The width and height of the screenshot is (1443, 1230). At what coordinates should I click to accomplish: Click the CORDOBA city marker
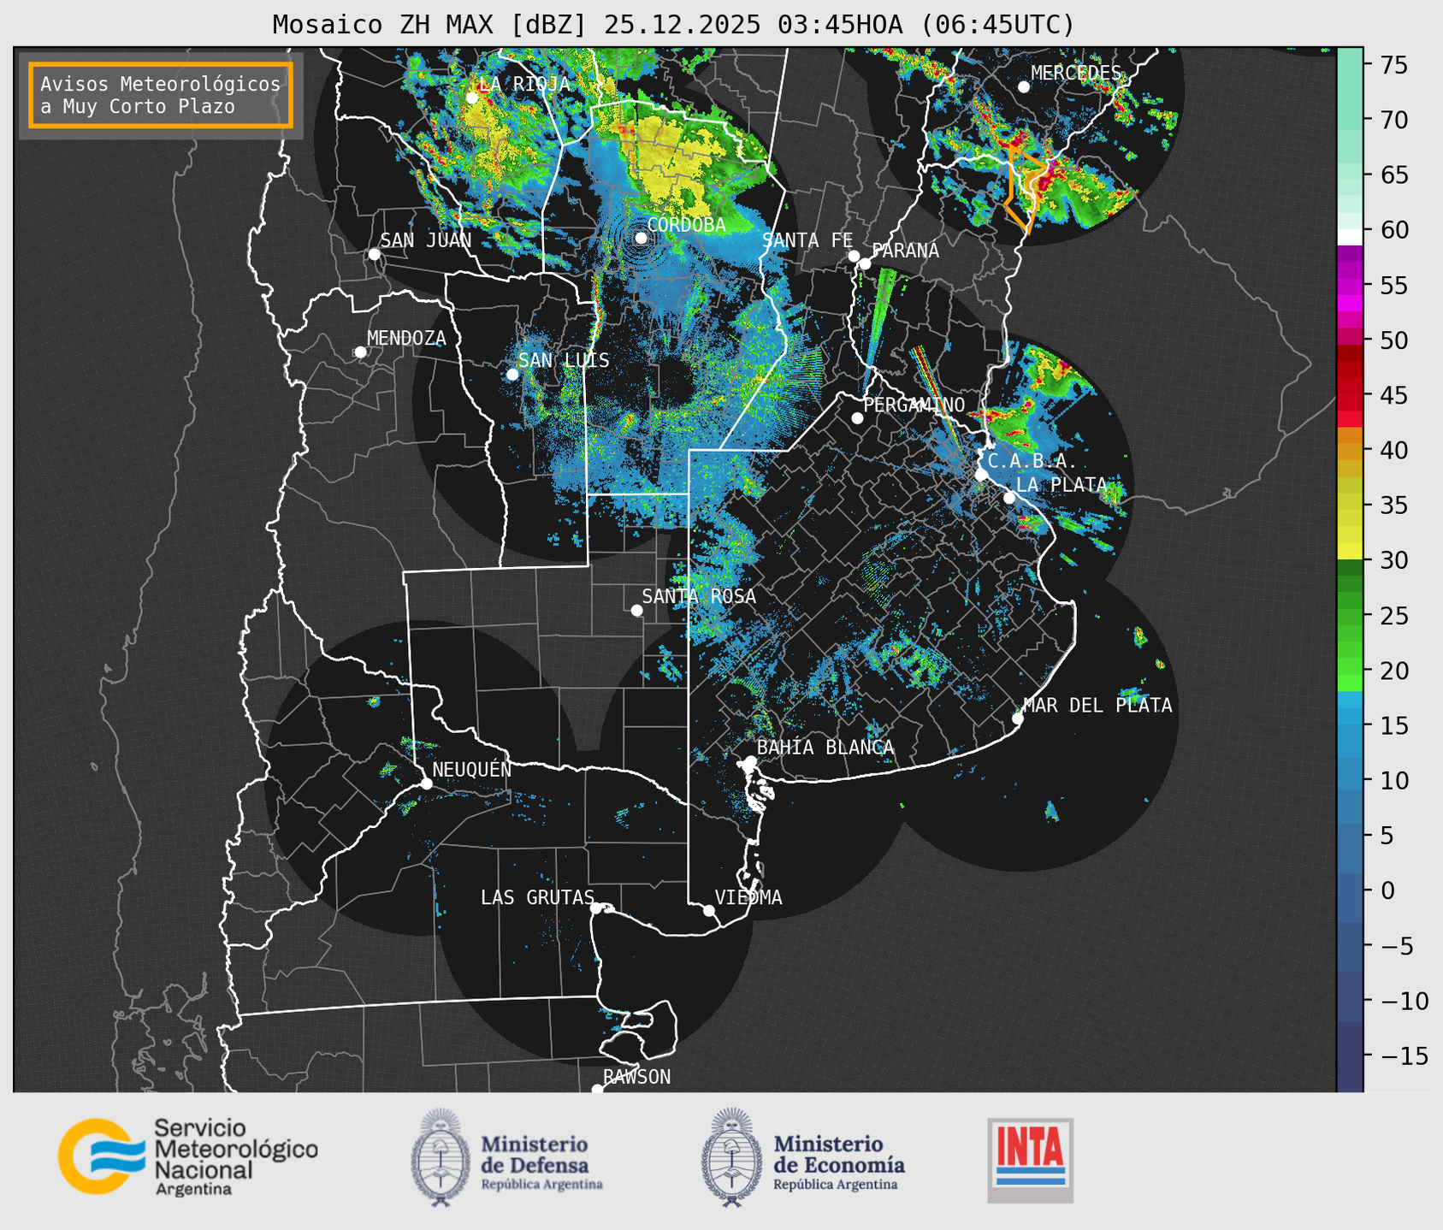[641, 238]
